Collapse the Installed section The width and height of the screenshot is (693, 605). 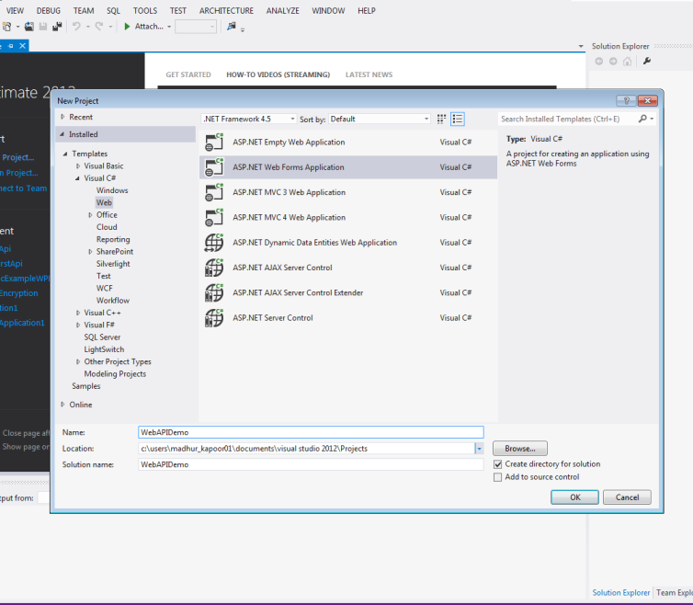(x=62, y=134)
